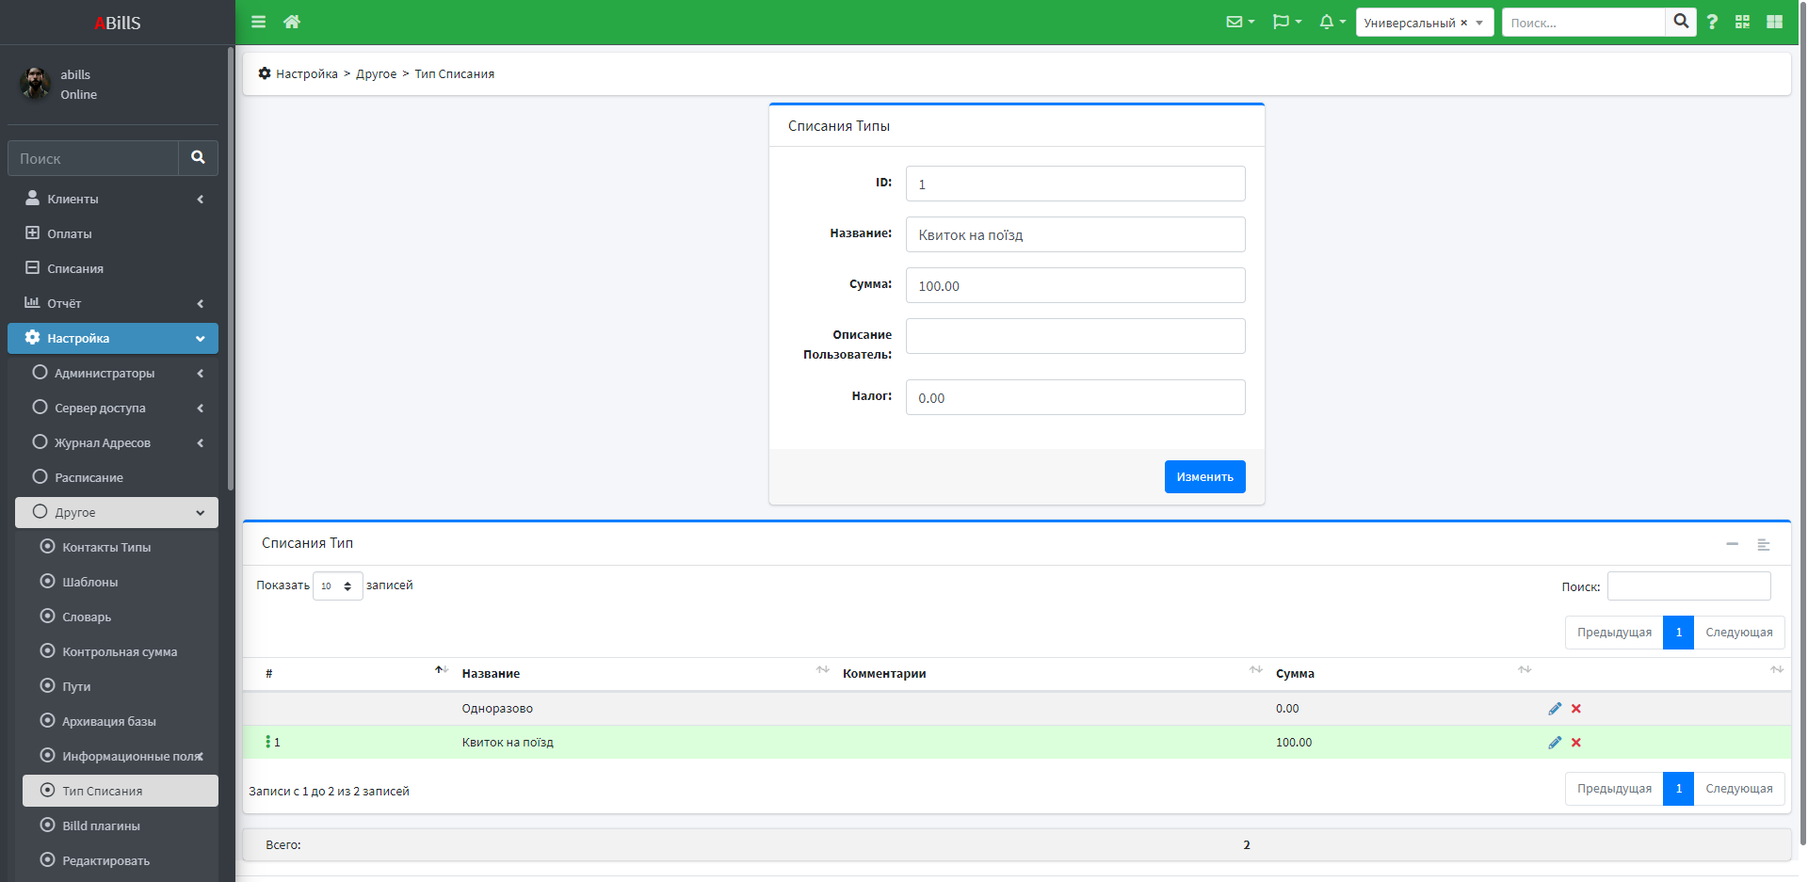Edit the 'Квиток на поїзд' row pencil
The width and height of the screenshot is (1808, 882).
point(1554,743)
